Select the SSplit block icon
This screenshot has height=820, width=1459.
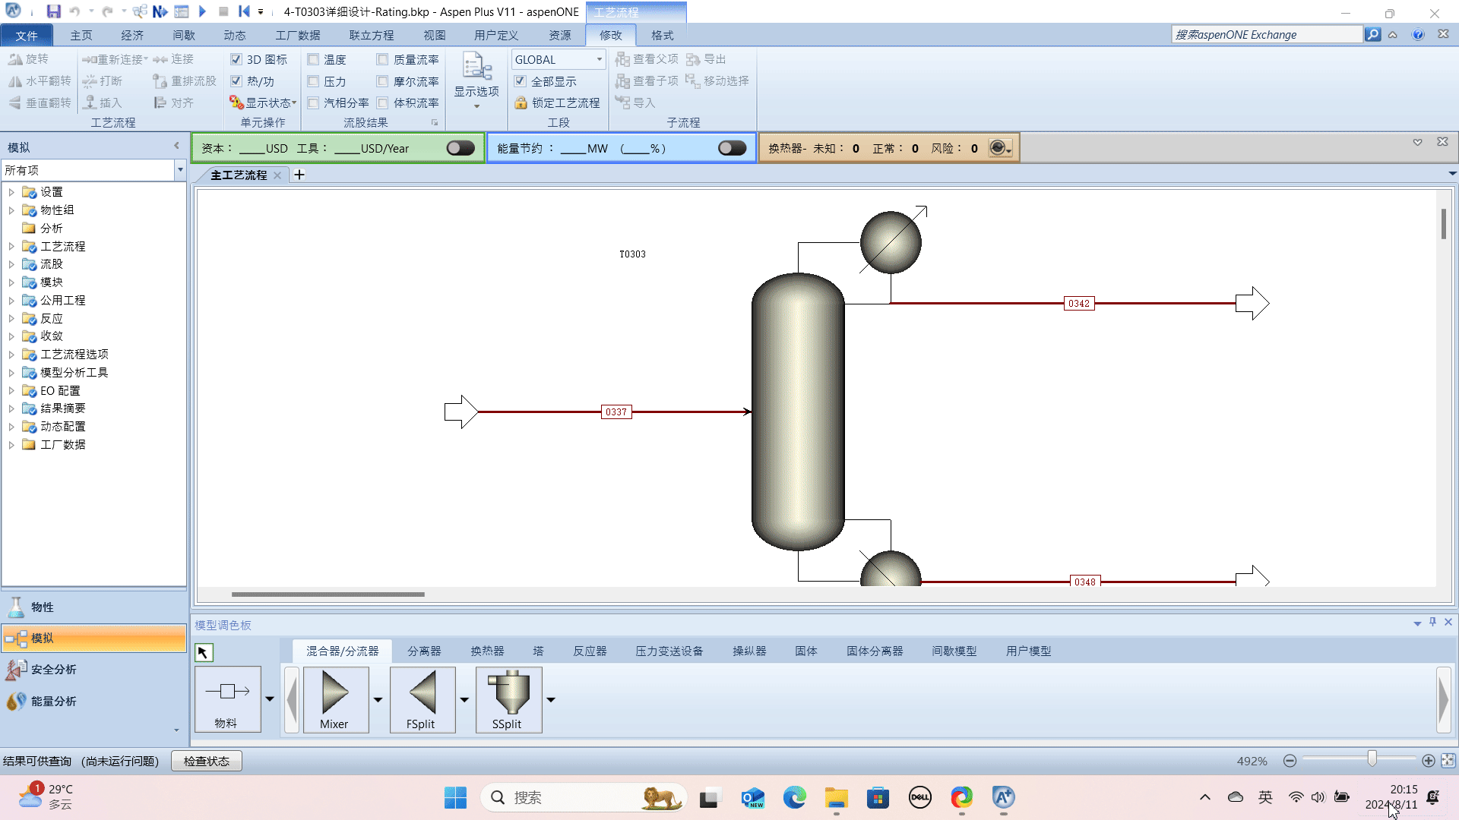click(508, 692)
